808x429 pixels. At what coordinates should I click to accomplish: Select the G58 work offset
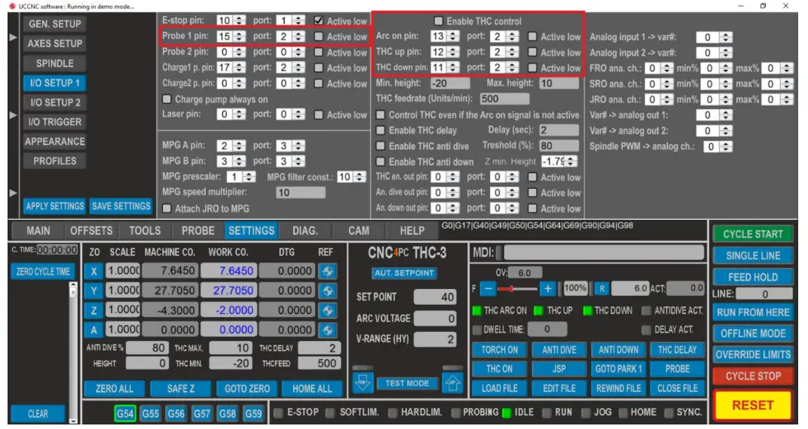pos(228,413)
